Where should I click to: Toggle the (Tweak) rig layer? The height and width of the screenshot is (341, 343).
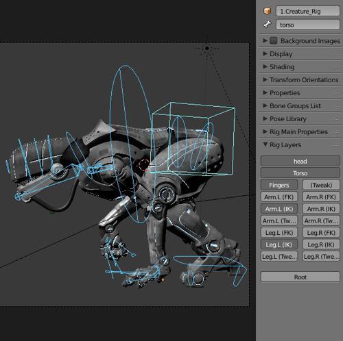(321, 185)
